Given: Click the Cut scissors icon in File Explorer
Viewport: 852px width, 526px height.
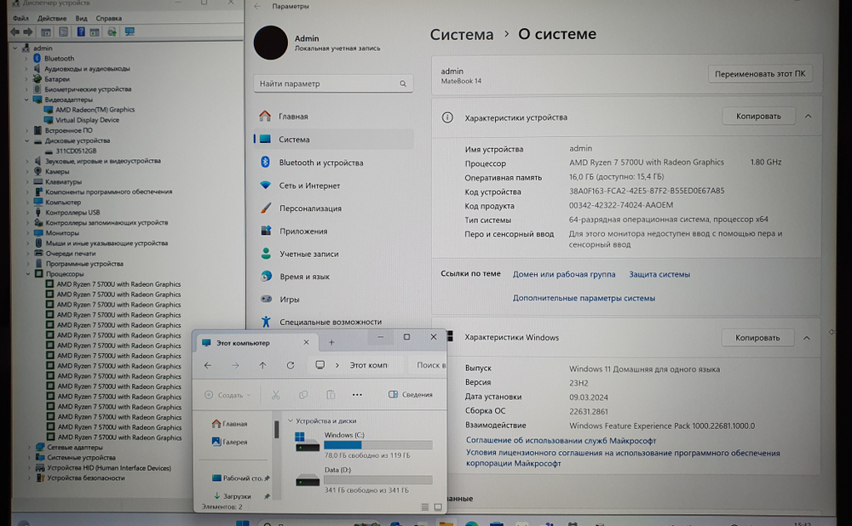Looking at the screenshot, I should pyautogui.click(x=277, y=395).
